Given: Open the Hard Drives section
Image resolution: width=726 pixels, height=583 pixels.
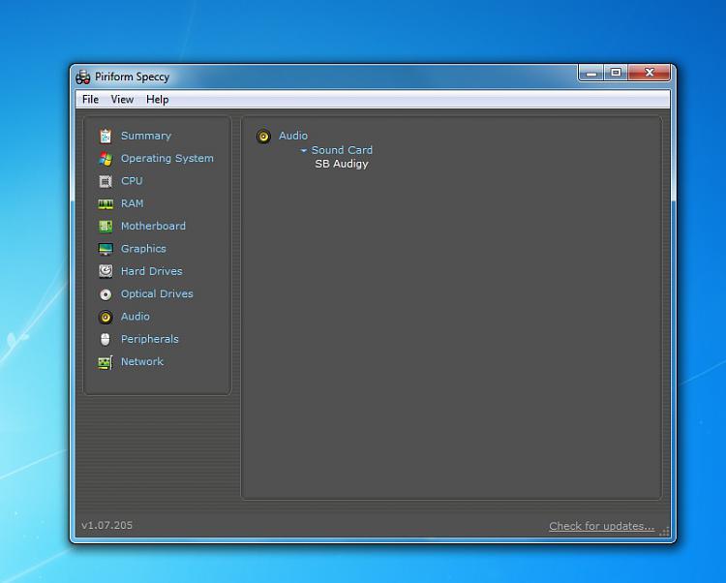Looking at the screenshot, I should (151, 271).
